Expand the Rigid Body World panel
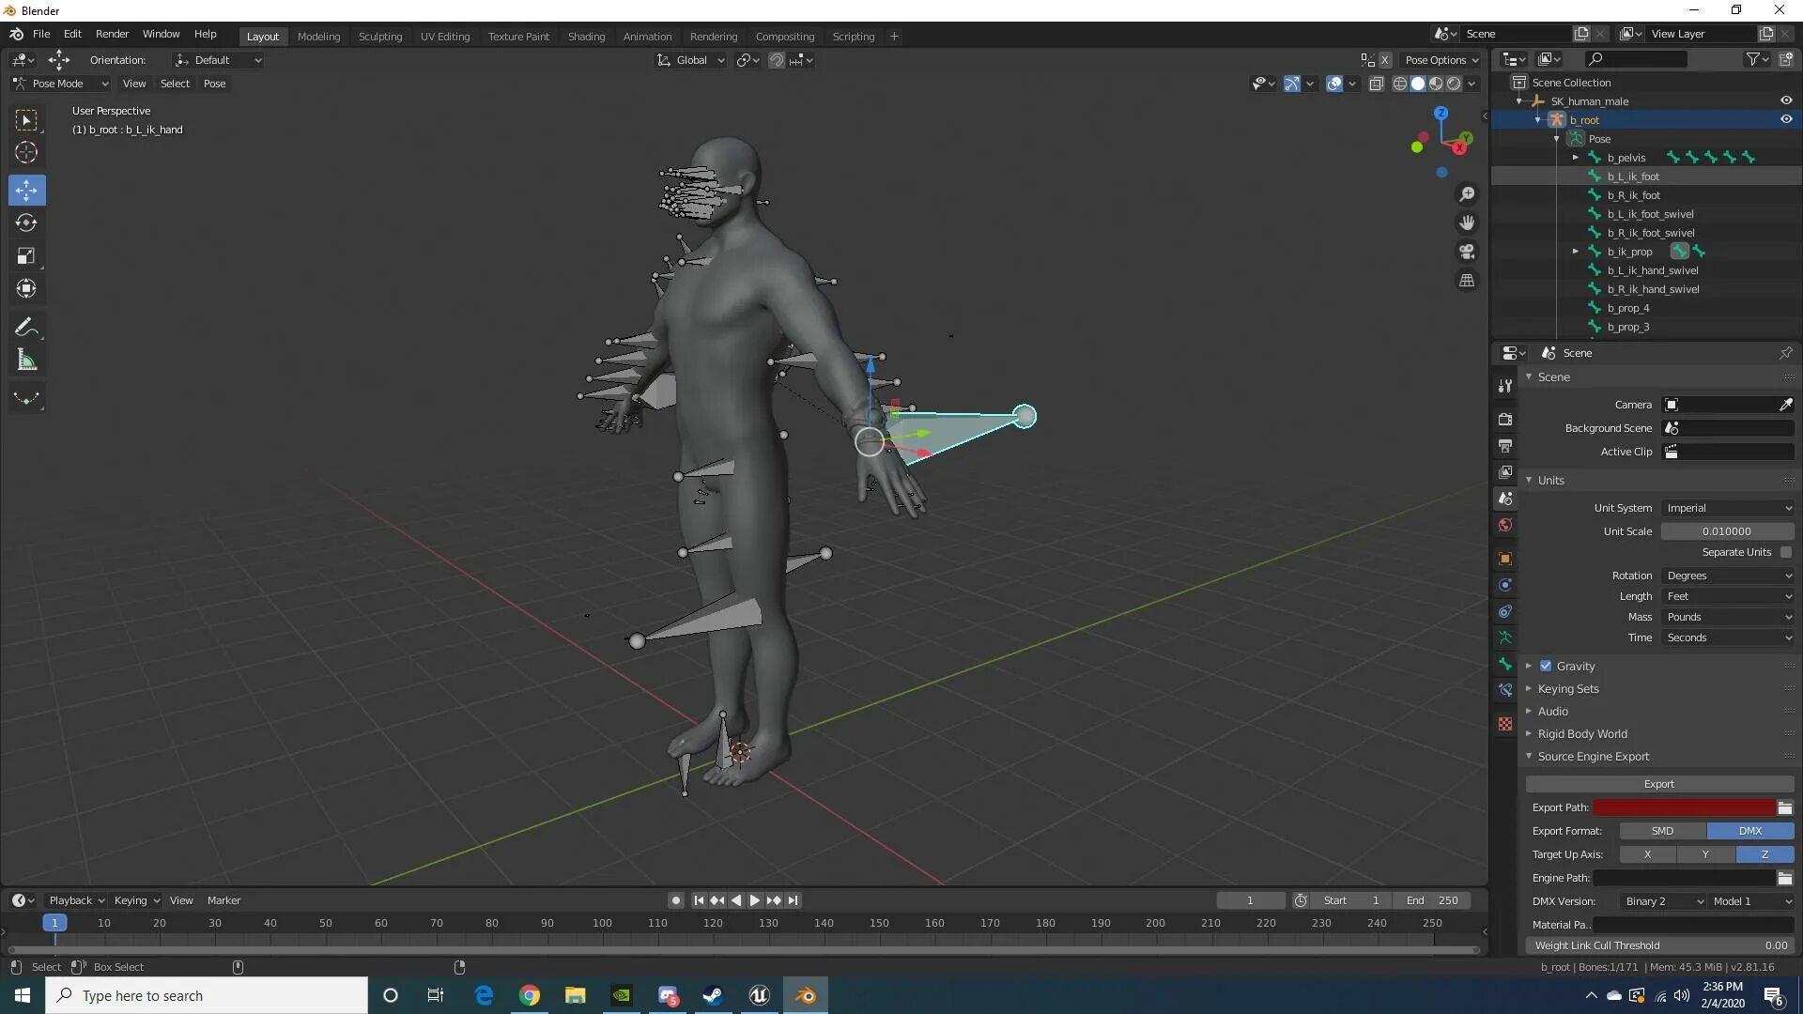1803x1014 pixels. point(1582,733)
